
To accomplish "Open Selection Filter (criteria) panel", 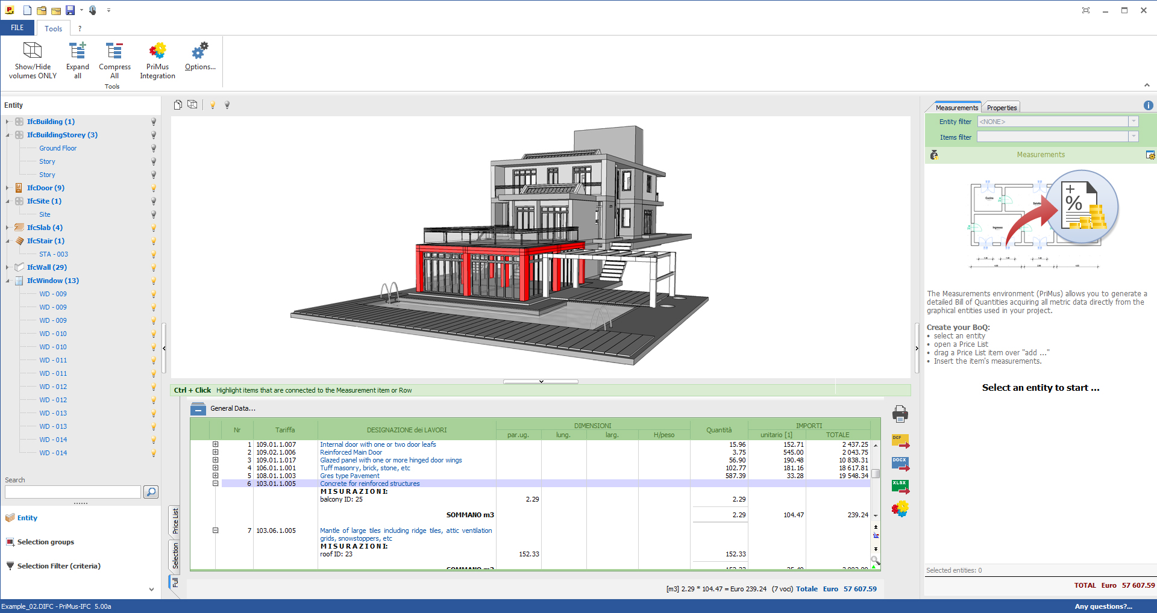I will point(58,566).
